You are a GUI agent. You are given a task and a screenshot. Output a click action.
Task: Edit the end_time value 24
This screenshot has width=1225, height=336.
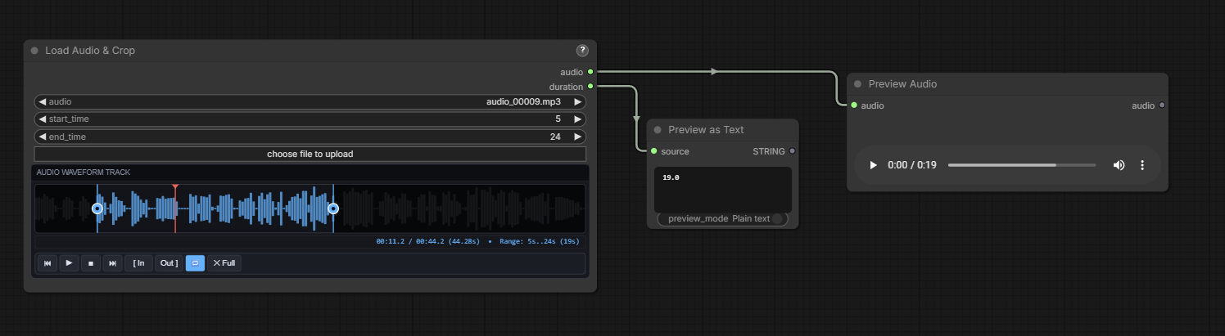tap(555, 137)
